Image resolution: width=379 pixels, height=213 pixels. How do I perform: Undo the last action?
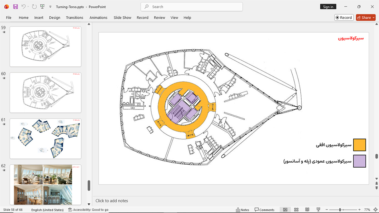click(x=23, y=7)
